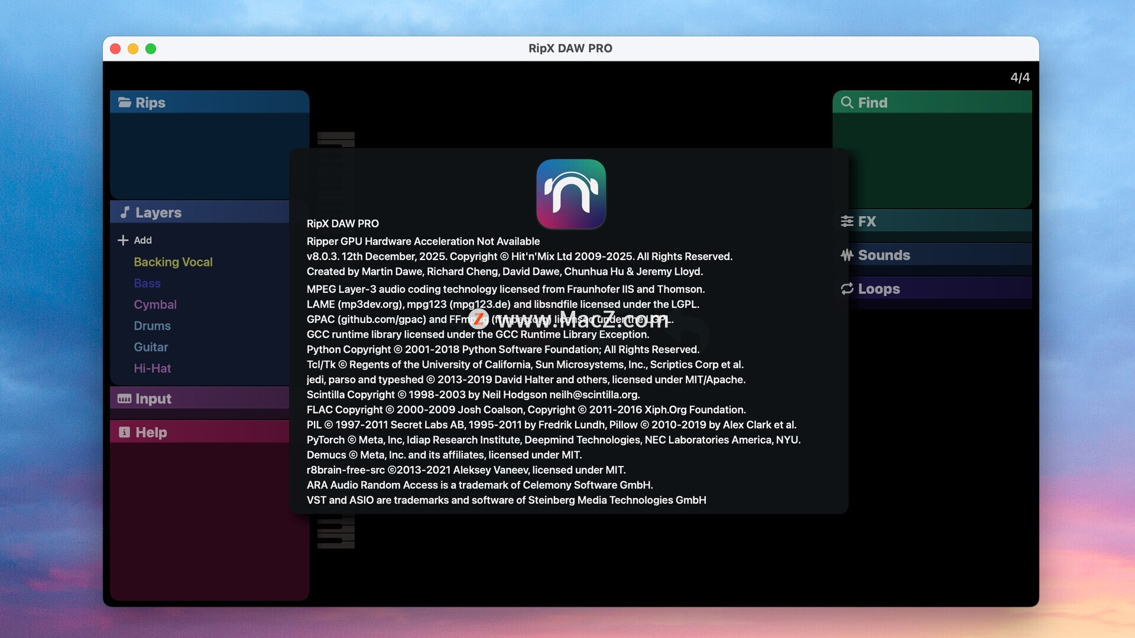Select the Hi-Hat layer
The height and width of the screenshot is (638, 1135).
(152, 368)
